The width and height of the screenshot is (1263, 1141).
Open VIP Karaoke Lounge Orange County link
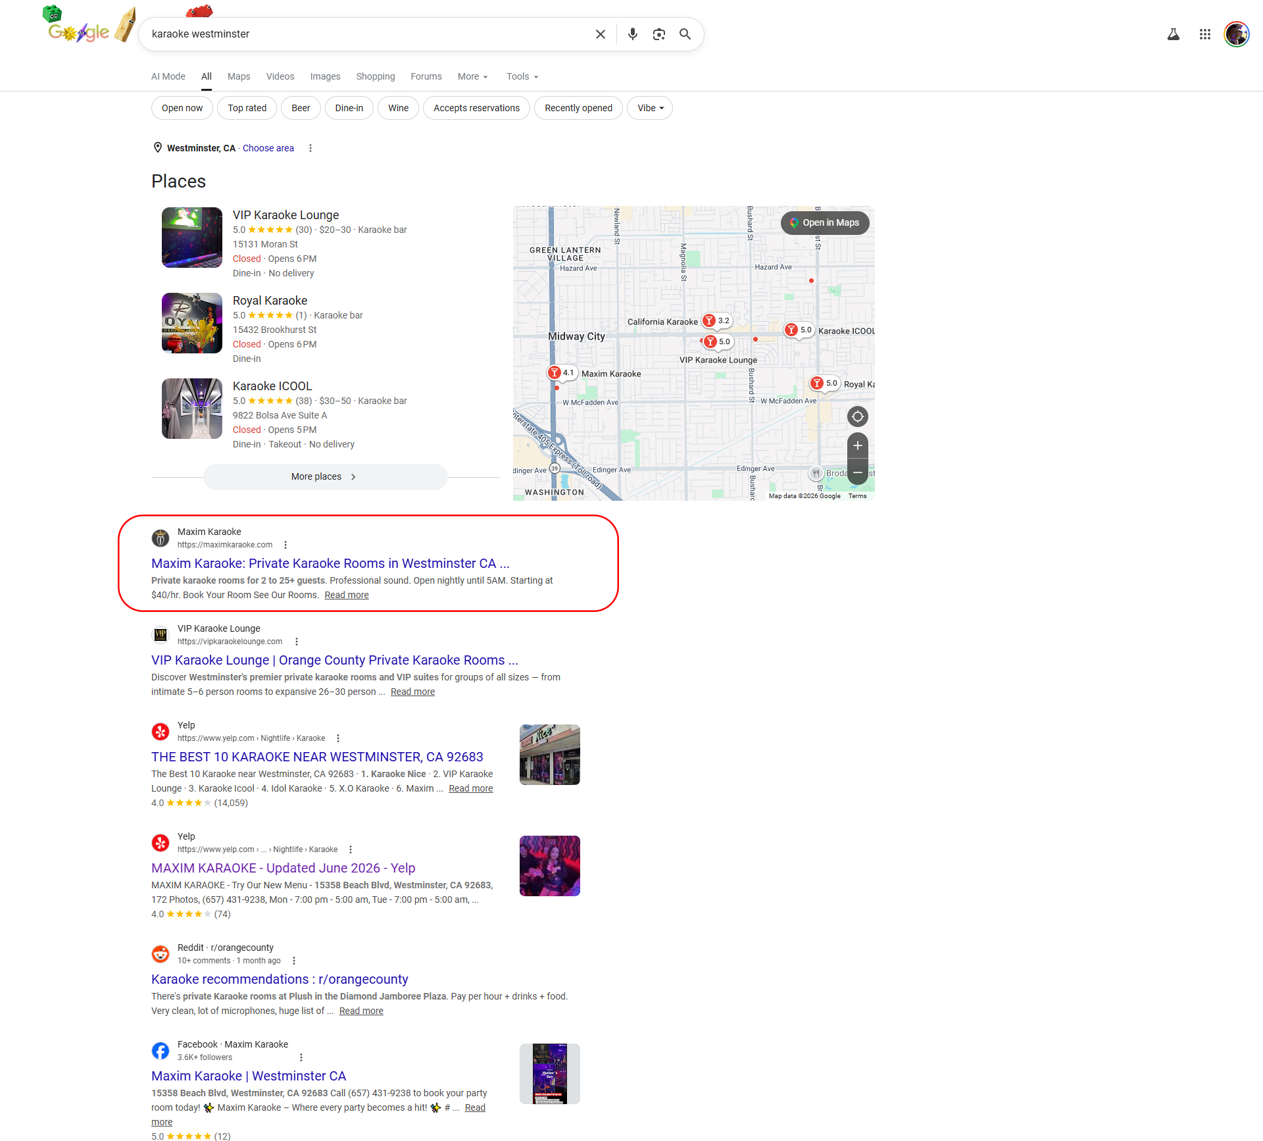pos(335,660)
